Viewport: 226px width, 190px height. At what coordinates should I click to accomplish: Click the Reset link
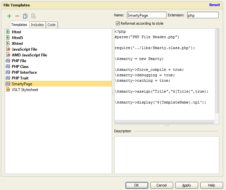point(214,5)
